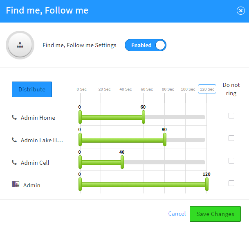Image resolution: width=249 pixels, height=225 pixels.
Task: Check Do not ring for Admin Cell
Action: click(231, 161)
